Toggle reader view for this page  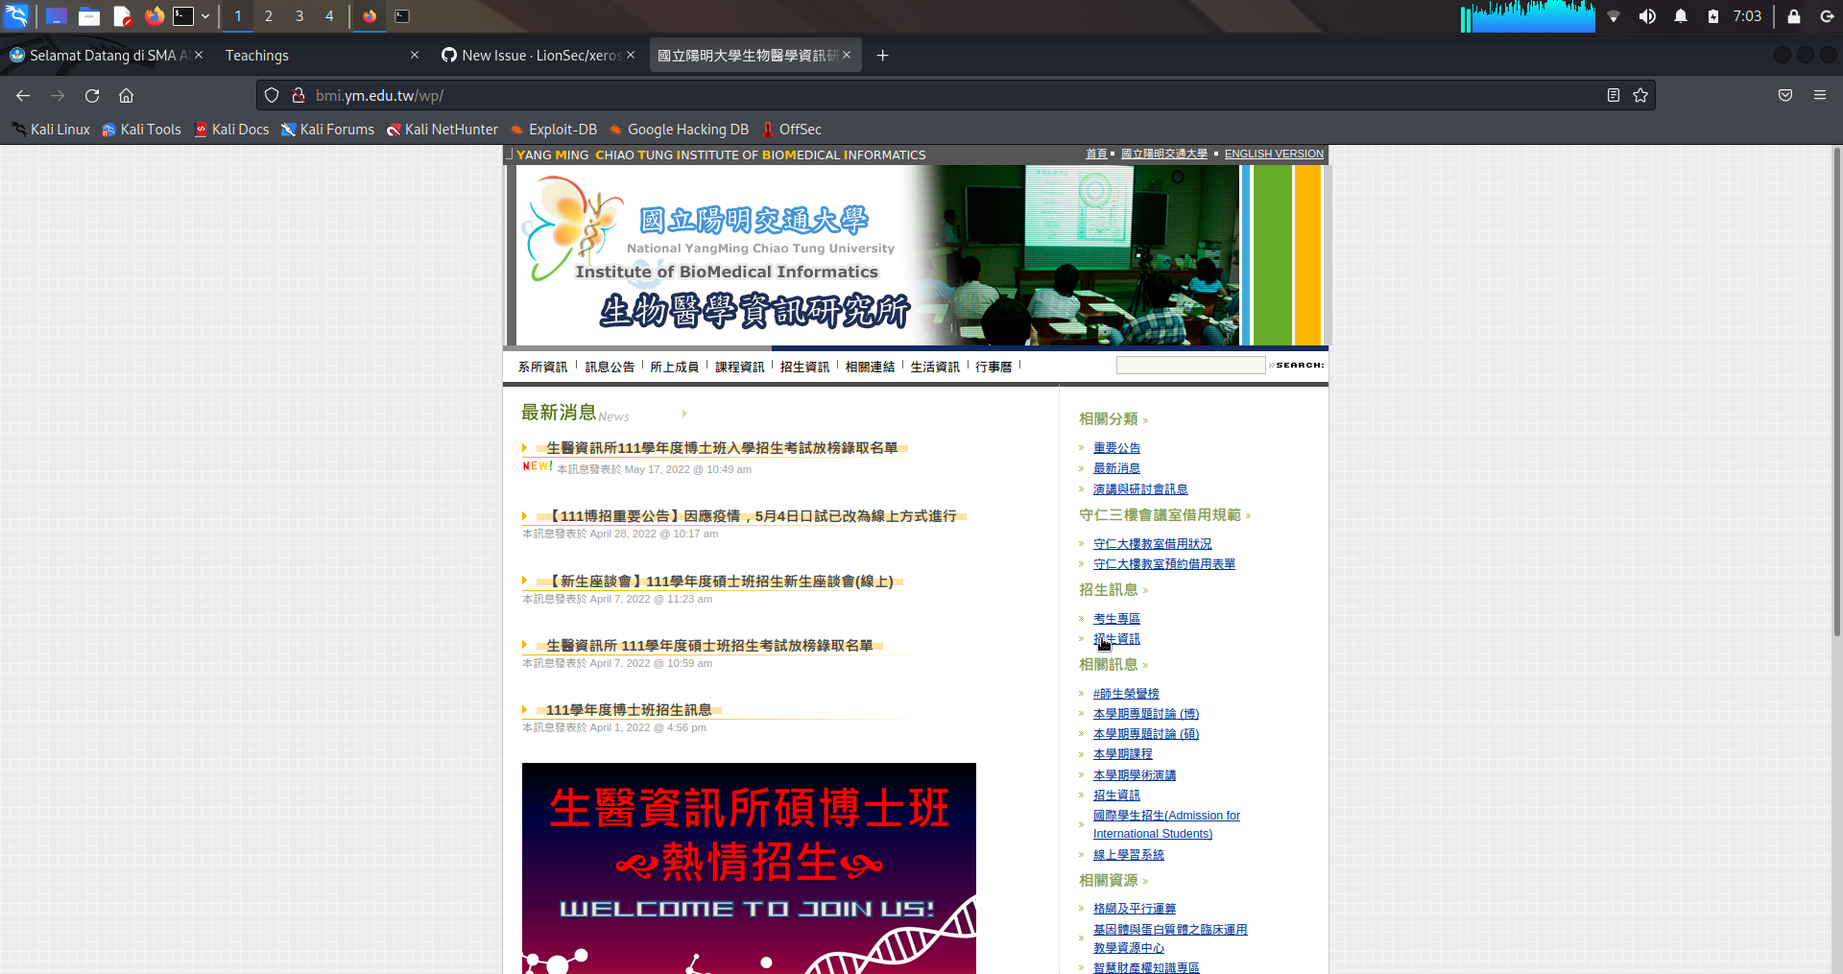(x=1614, y=96)
